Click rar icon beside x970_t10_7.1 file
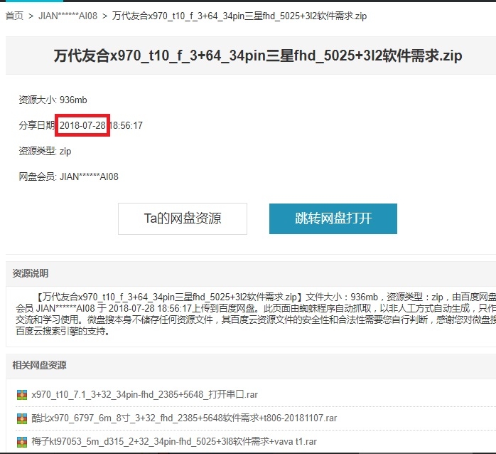The width and height of the screenshot is (496, 454). coord(22,395)
